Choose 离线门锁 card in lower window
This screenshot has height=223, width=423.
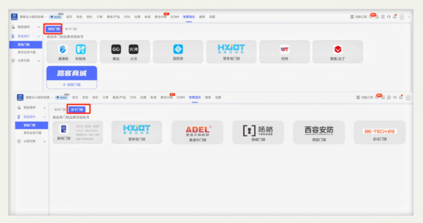click(78, 132)
